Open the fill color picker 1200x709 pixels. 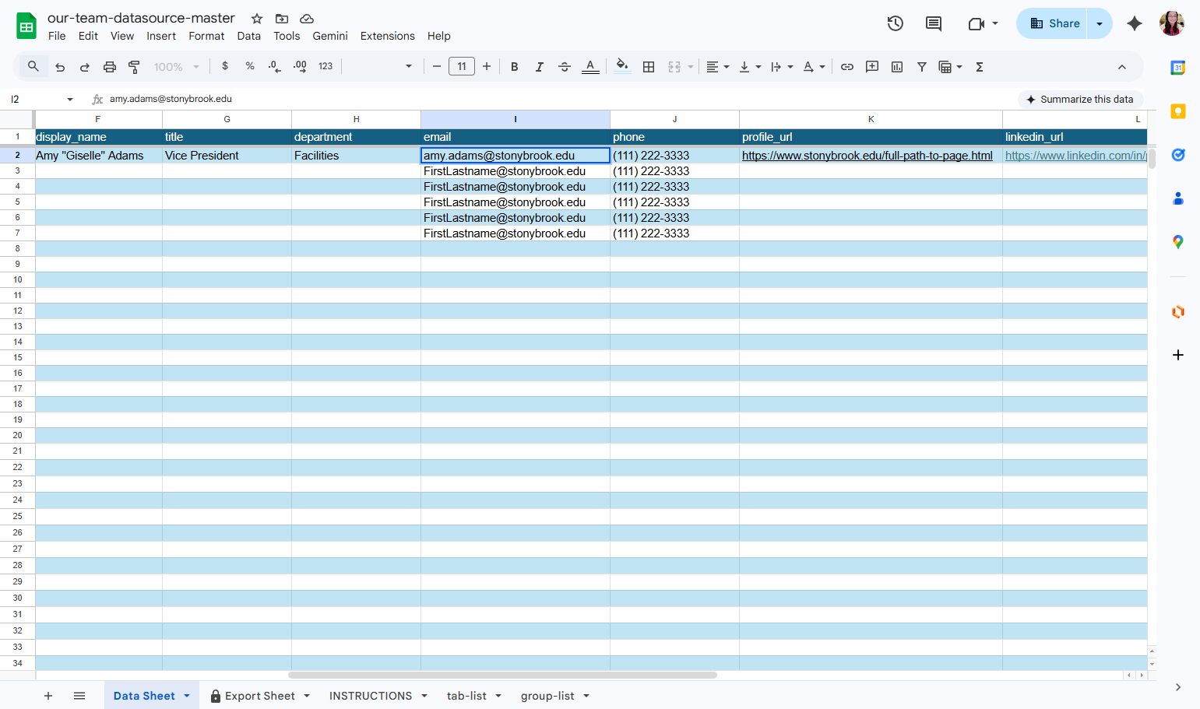coord(621,67)
